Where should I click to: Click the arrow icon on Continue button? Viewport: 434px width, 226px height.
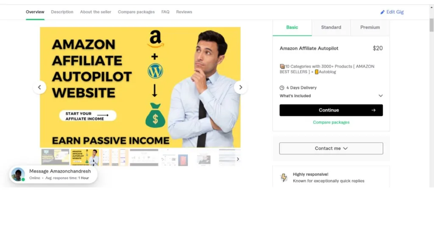coord(373,110)
